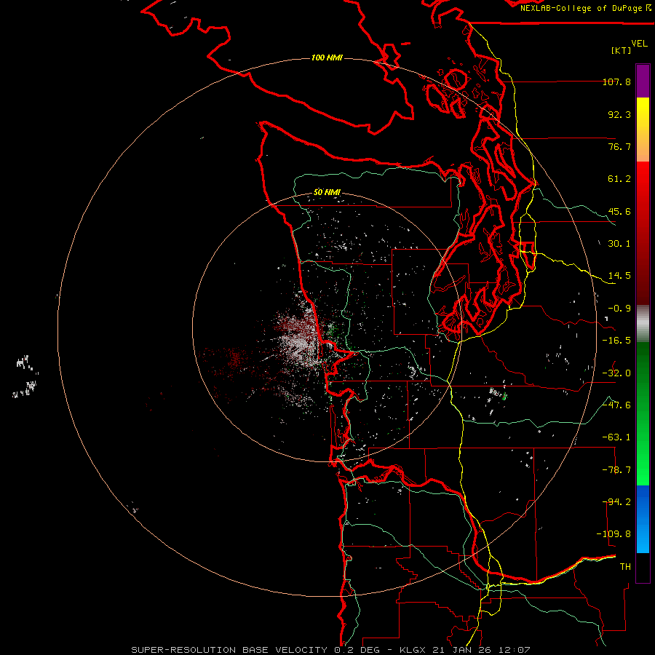Click the -16.5 velocity scale value
Image resolution: width=655 pixels, height=655 pixels.
point(616,341)
